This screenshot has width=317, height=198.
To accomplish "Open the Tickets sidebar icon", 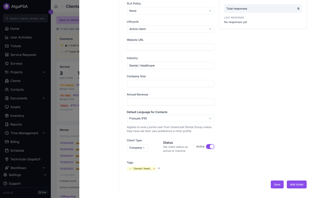I will click(x=7, y=46).
